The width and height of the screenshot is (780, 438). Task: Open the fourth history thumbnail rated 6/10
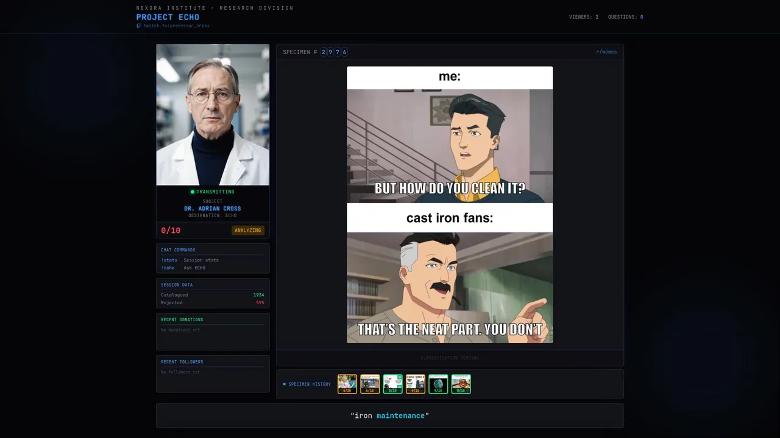416,384
